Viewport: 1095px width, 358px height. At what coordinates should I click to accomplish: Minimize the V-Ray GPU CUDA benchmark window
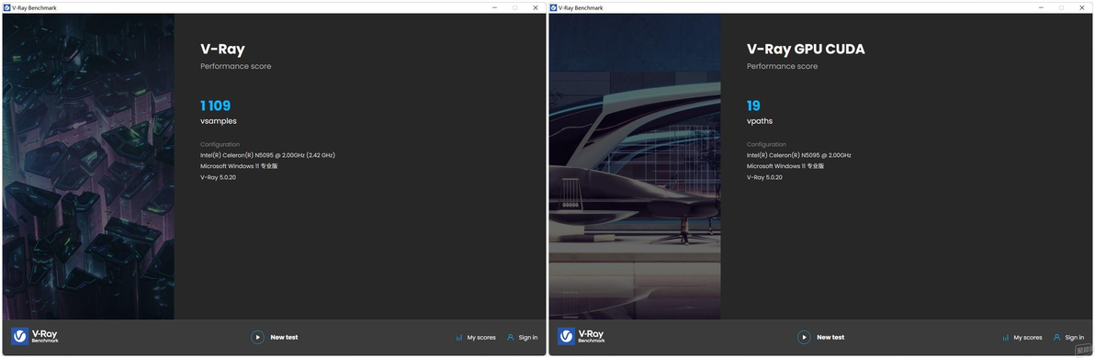(x=1042, y=7)
